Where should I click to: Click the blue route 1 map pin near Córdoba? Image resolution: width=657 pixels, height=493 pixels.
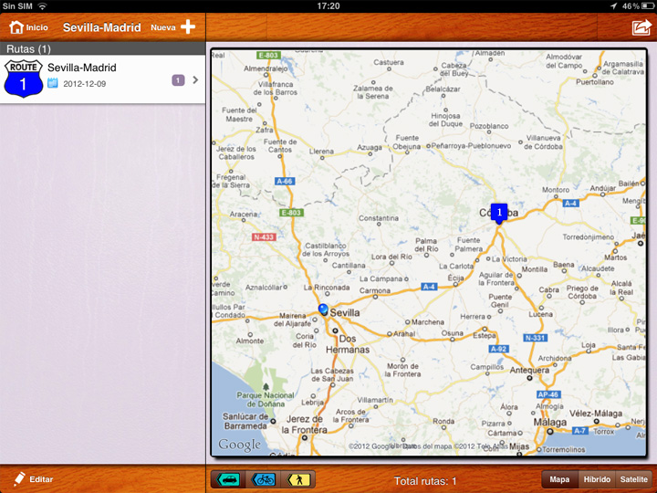pyautogui.click(x=499, y=212)
